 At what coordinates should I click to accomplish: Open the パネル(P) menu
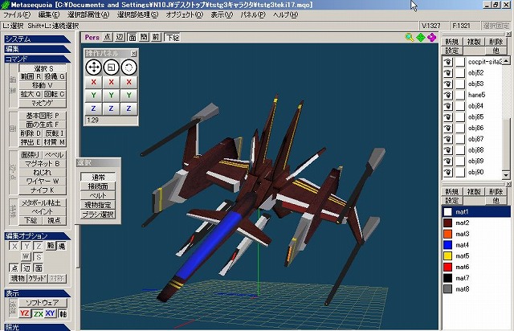(253, 14)
